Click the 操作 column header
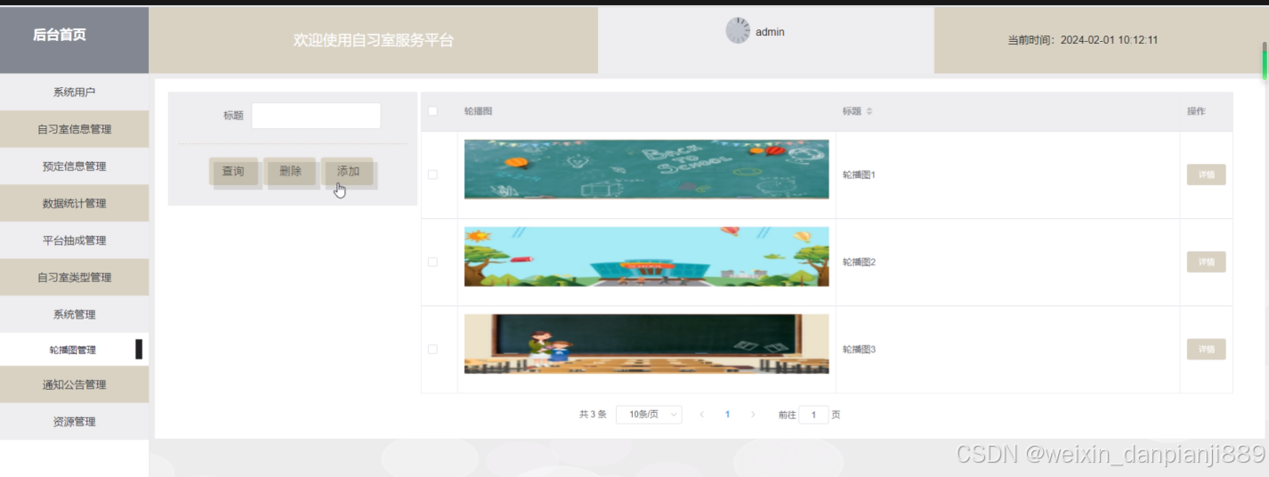This screenshot has width=1269, height=477. [x=1196, y=111]
